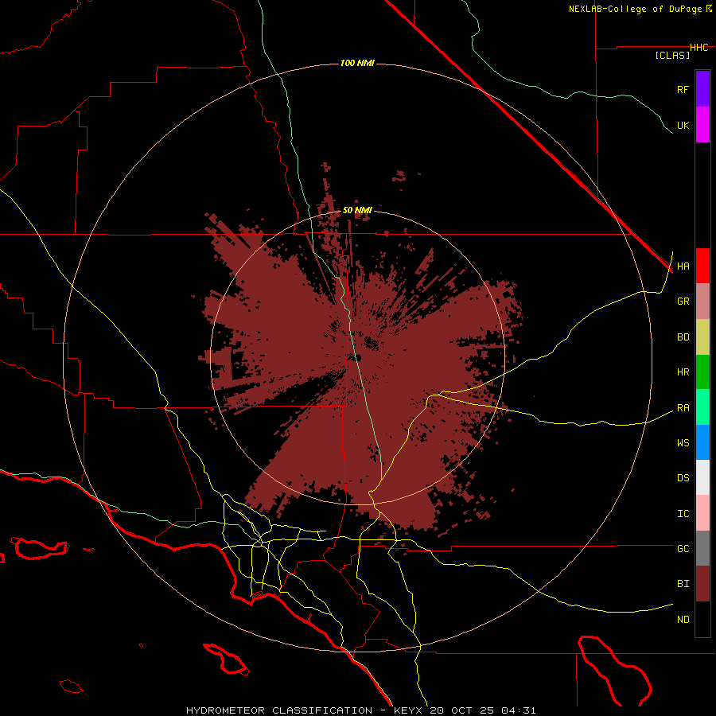Viewport: 716px width, 716px height.
Task: Click the NEXLAB-College of DuPage text
Action: coord(636,9)
